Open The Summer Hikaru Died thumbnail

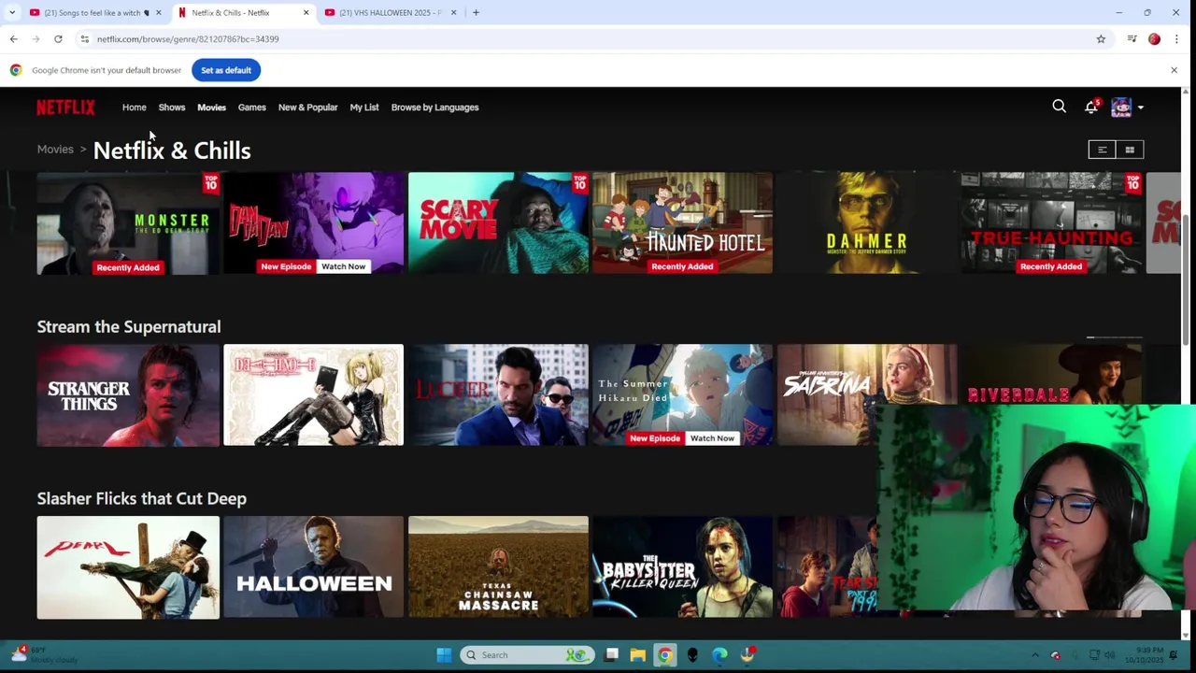[682, 395]
